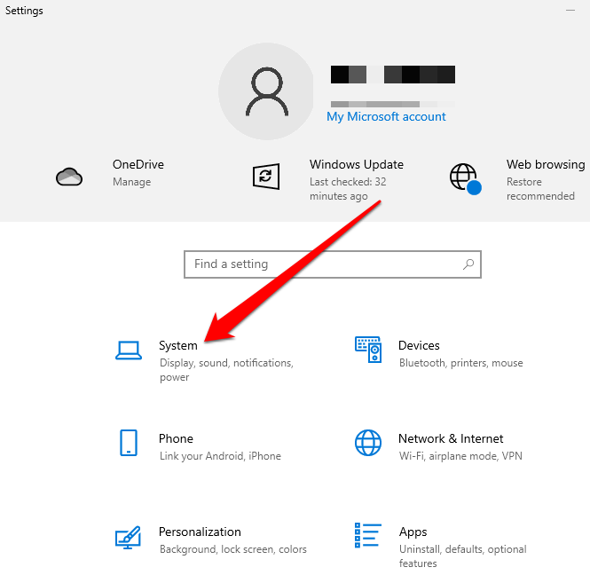
Task: Open Devices via keyboard-speaker icon
Action: click(367, 351)
